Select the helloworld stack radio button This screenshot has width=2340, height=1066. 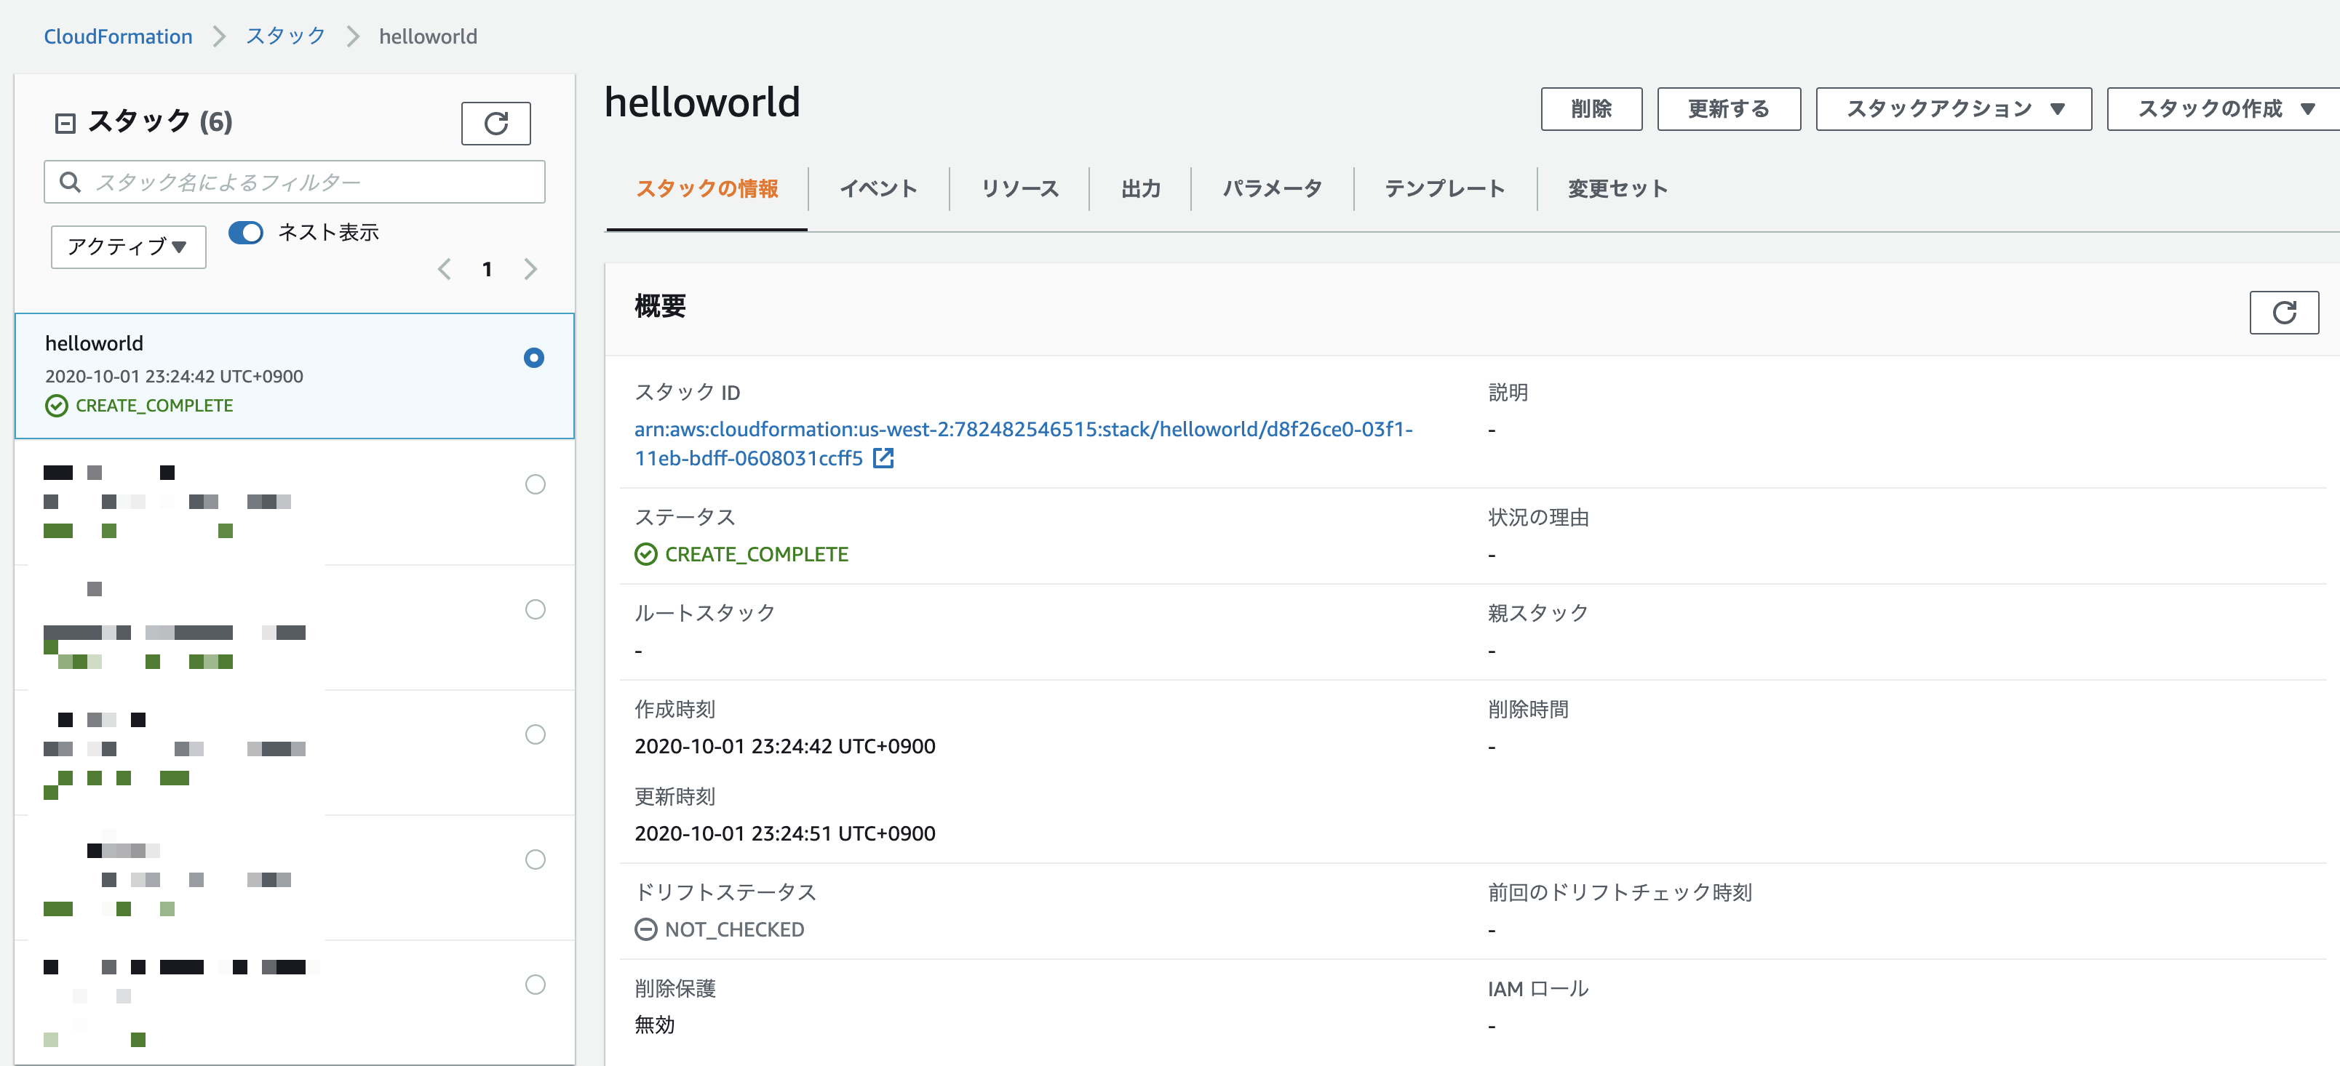[534, 358]
